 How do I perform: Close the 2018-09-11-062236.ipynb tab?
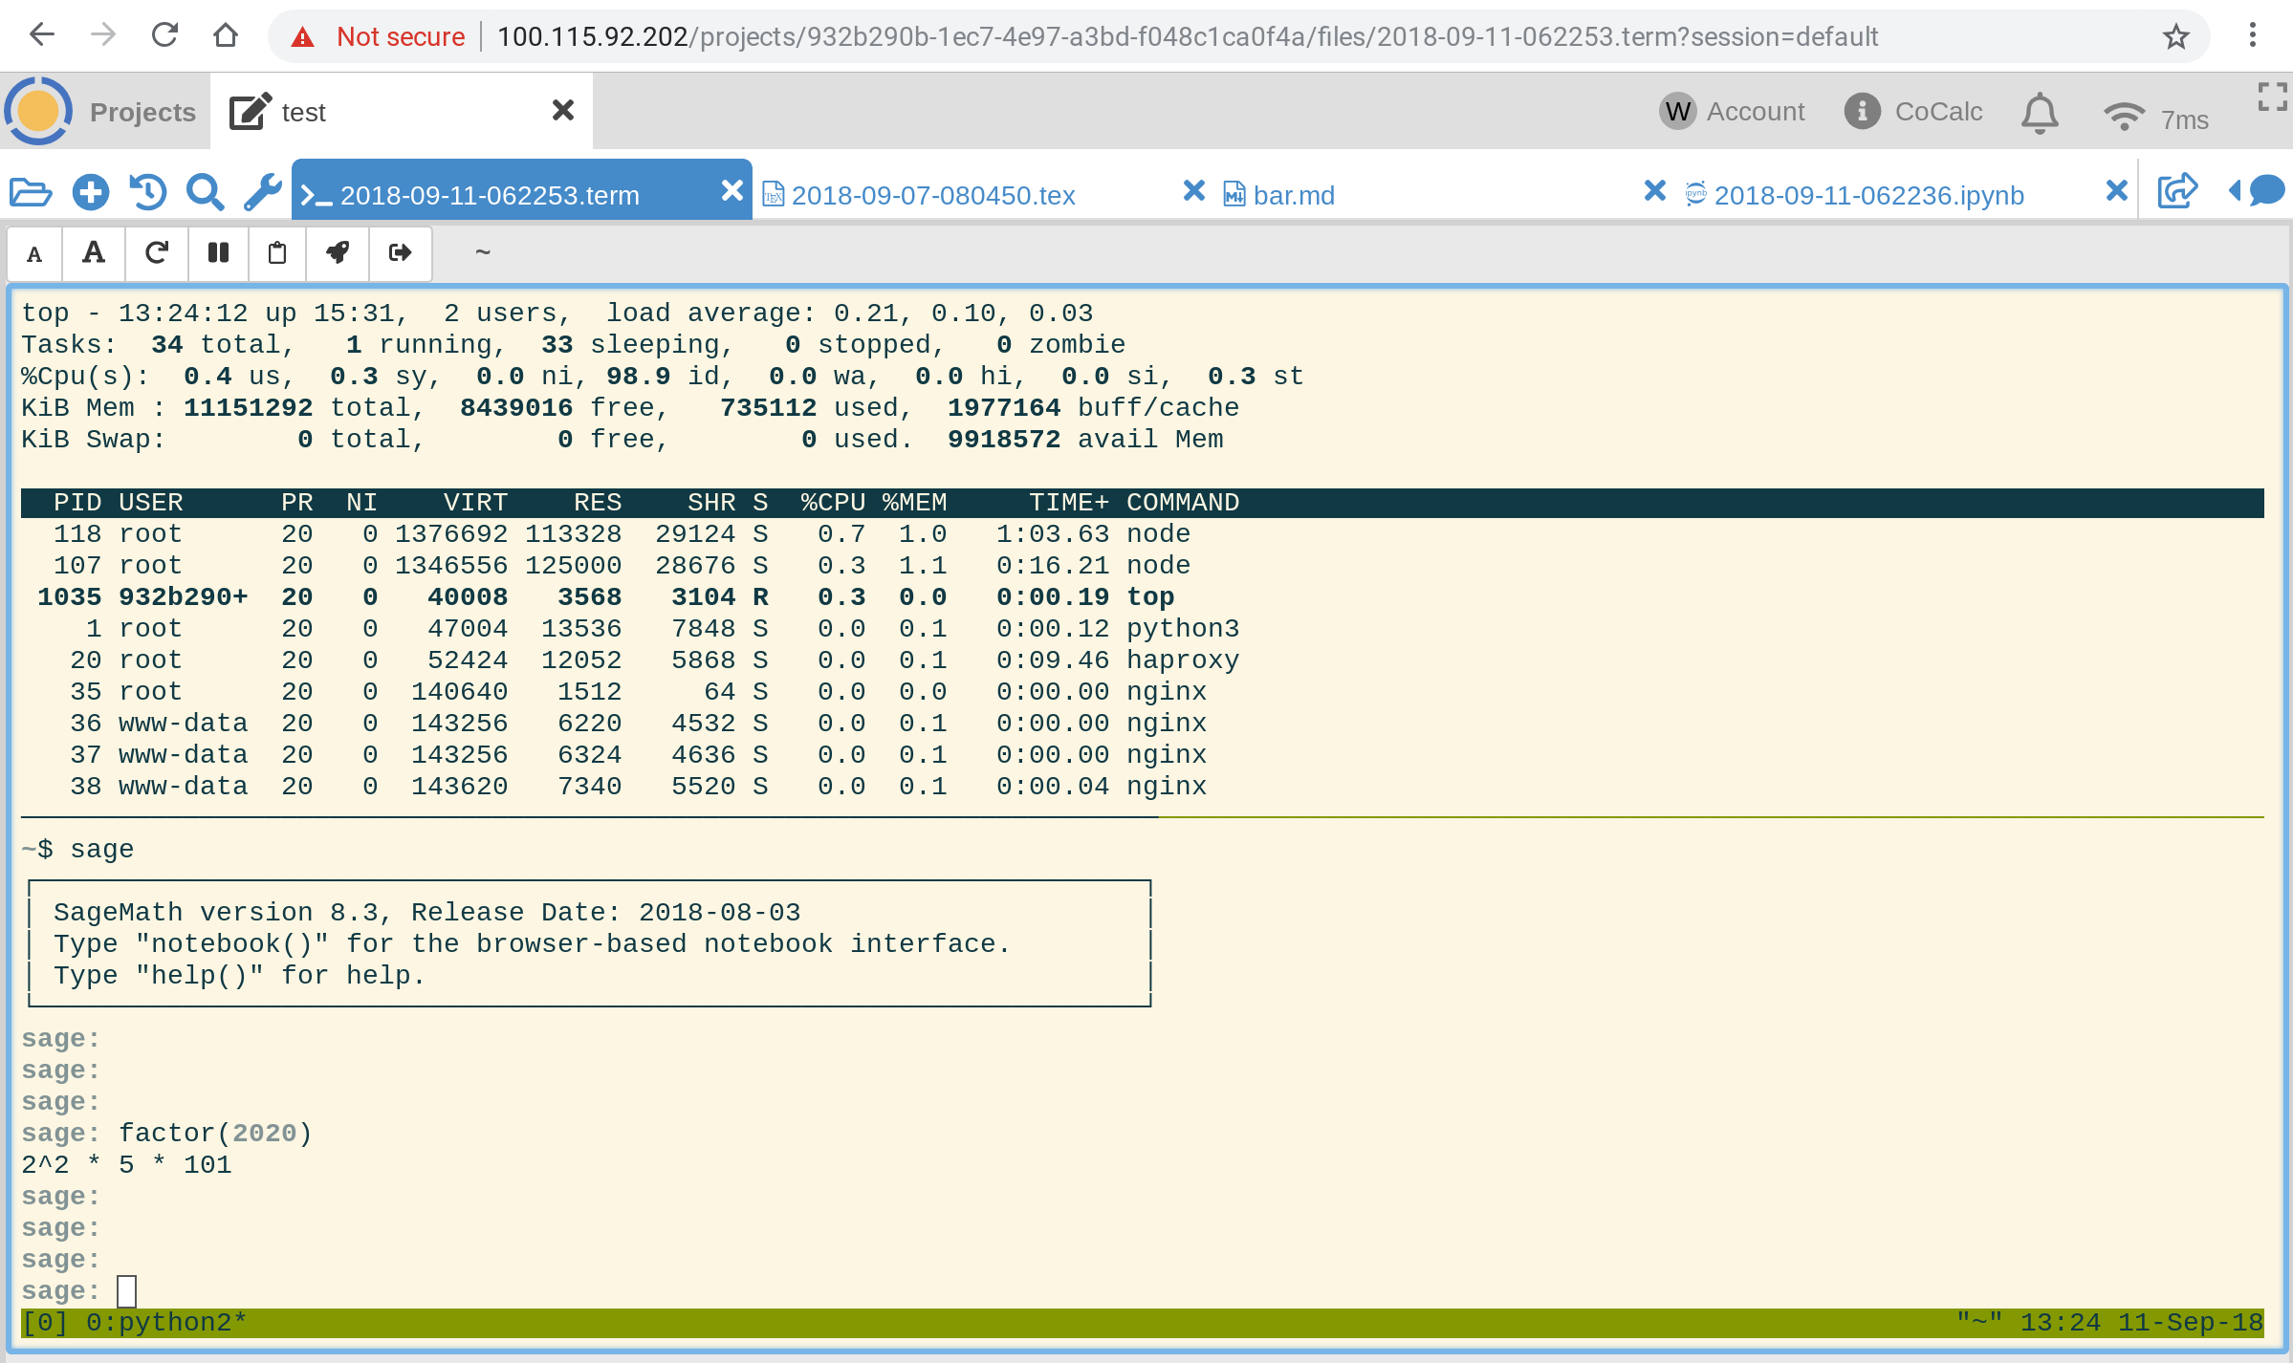pyautogui.click(x=2116, y=191)
